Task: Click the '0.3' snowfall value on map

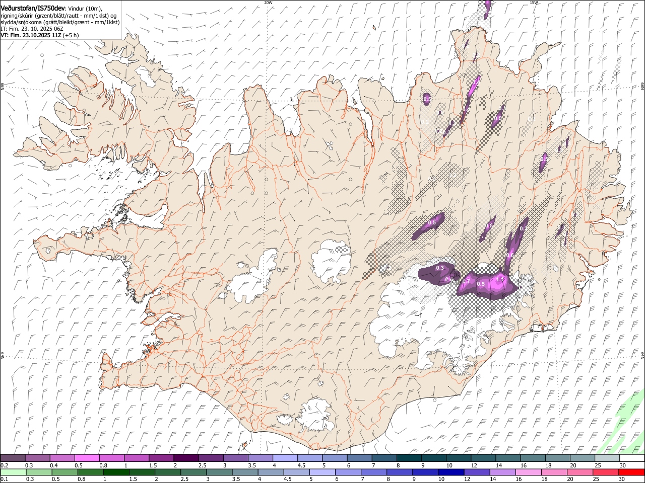Action: [440, 268]
